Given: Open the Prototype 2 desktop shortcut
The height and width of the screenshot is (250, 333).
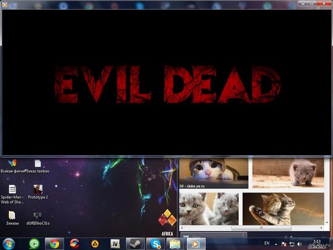Looking at the screenshot, I should [x=38, y=189].
